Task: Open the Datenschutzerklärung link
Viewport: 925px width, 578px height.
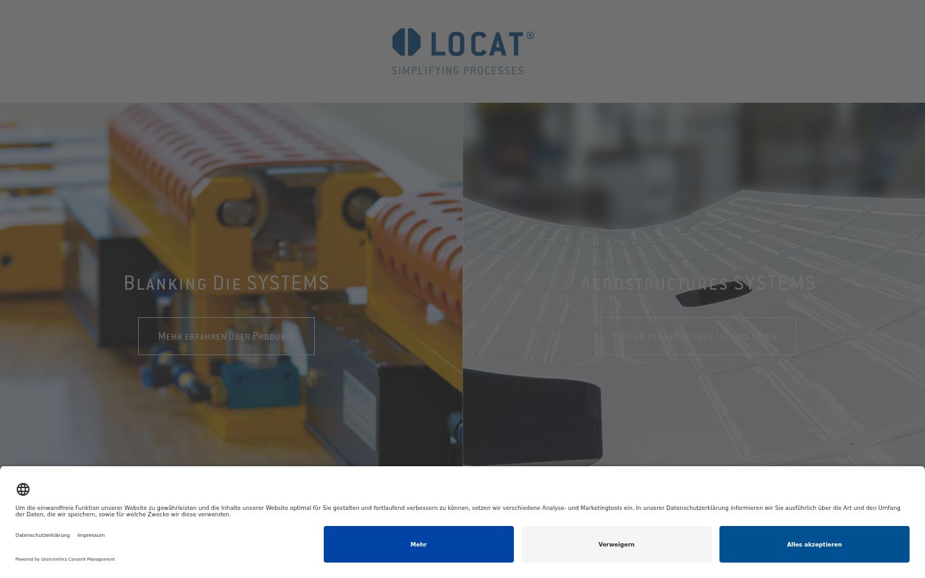Action: point(42,535)
